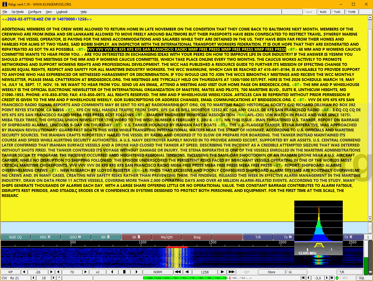Trigger the QSO macro button

[x=76, y=237]
